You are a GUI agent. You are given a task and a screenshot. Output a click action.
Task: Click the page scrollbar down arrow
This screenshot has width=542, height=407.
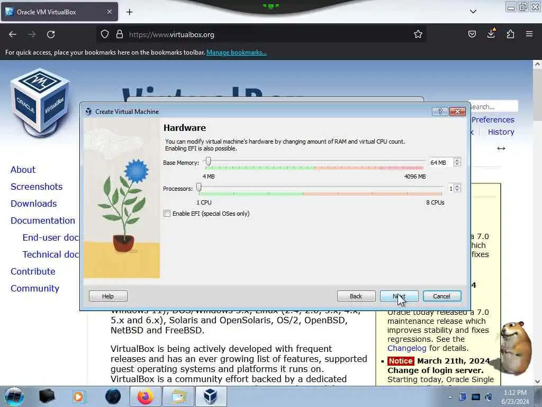click(x=537, y=382)
